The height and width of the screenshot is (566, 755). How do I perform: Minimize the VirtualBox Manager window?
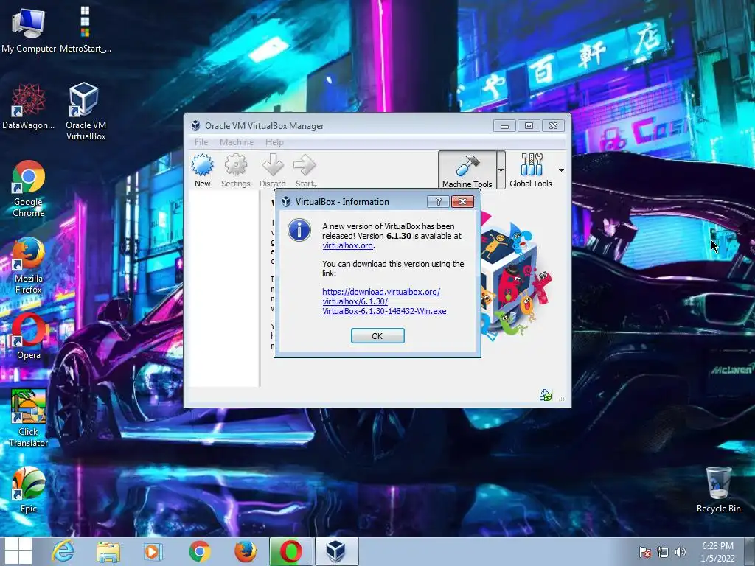504,125
